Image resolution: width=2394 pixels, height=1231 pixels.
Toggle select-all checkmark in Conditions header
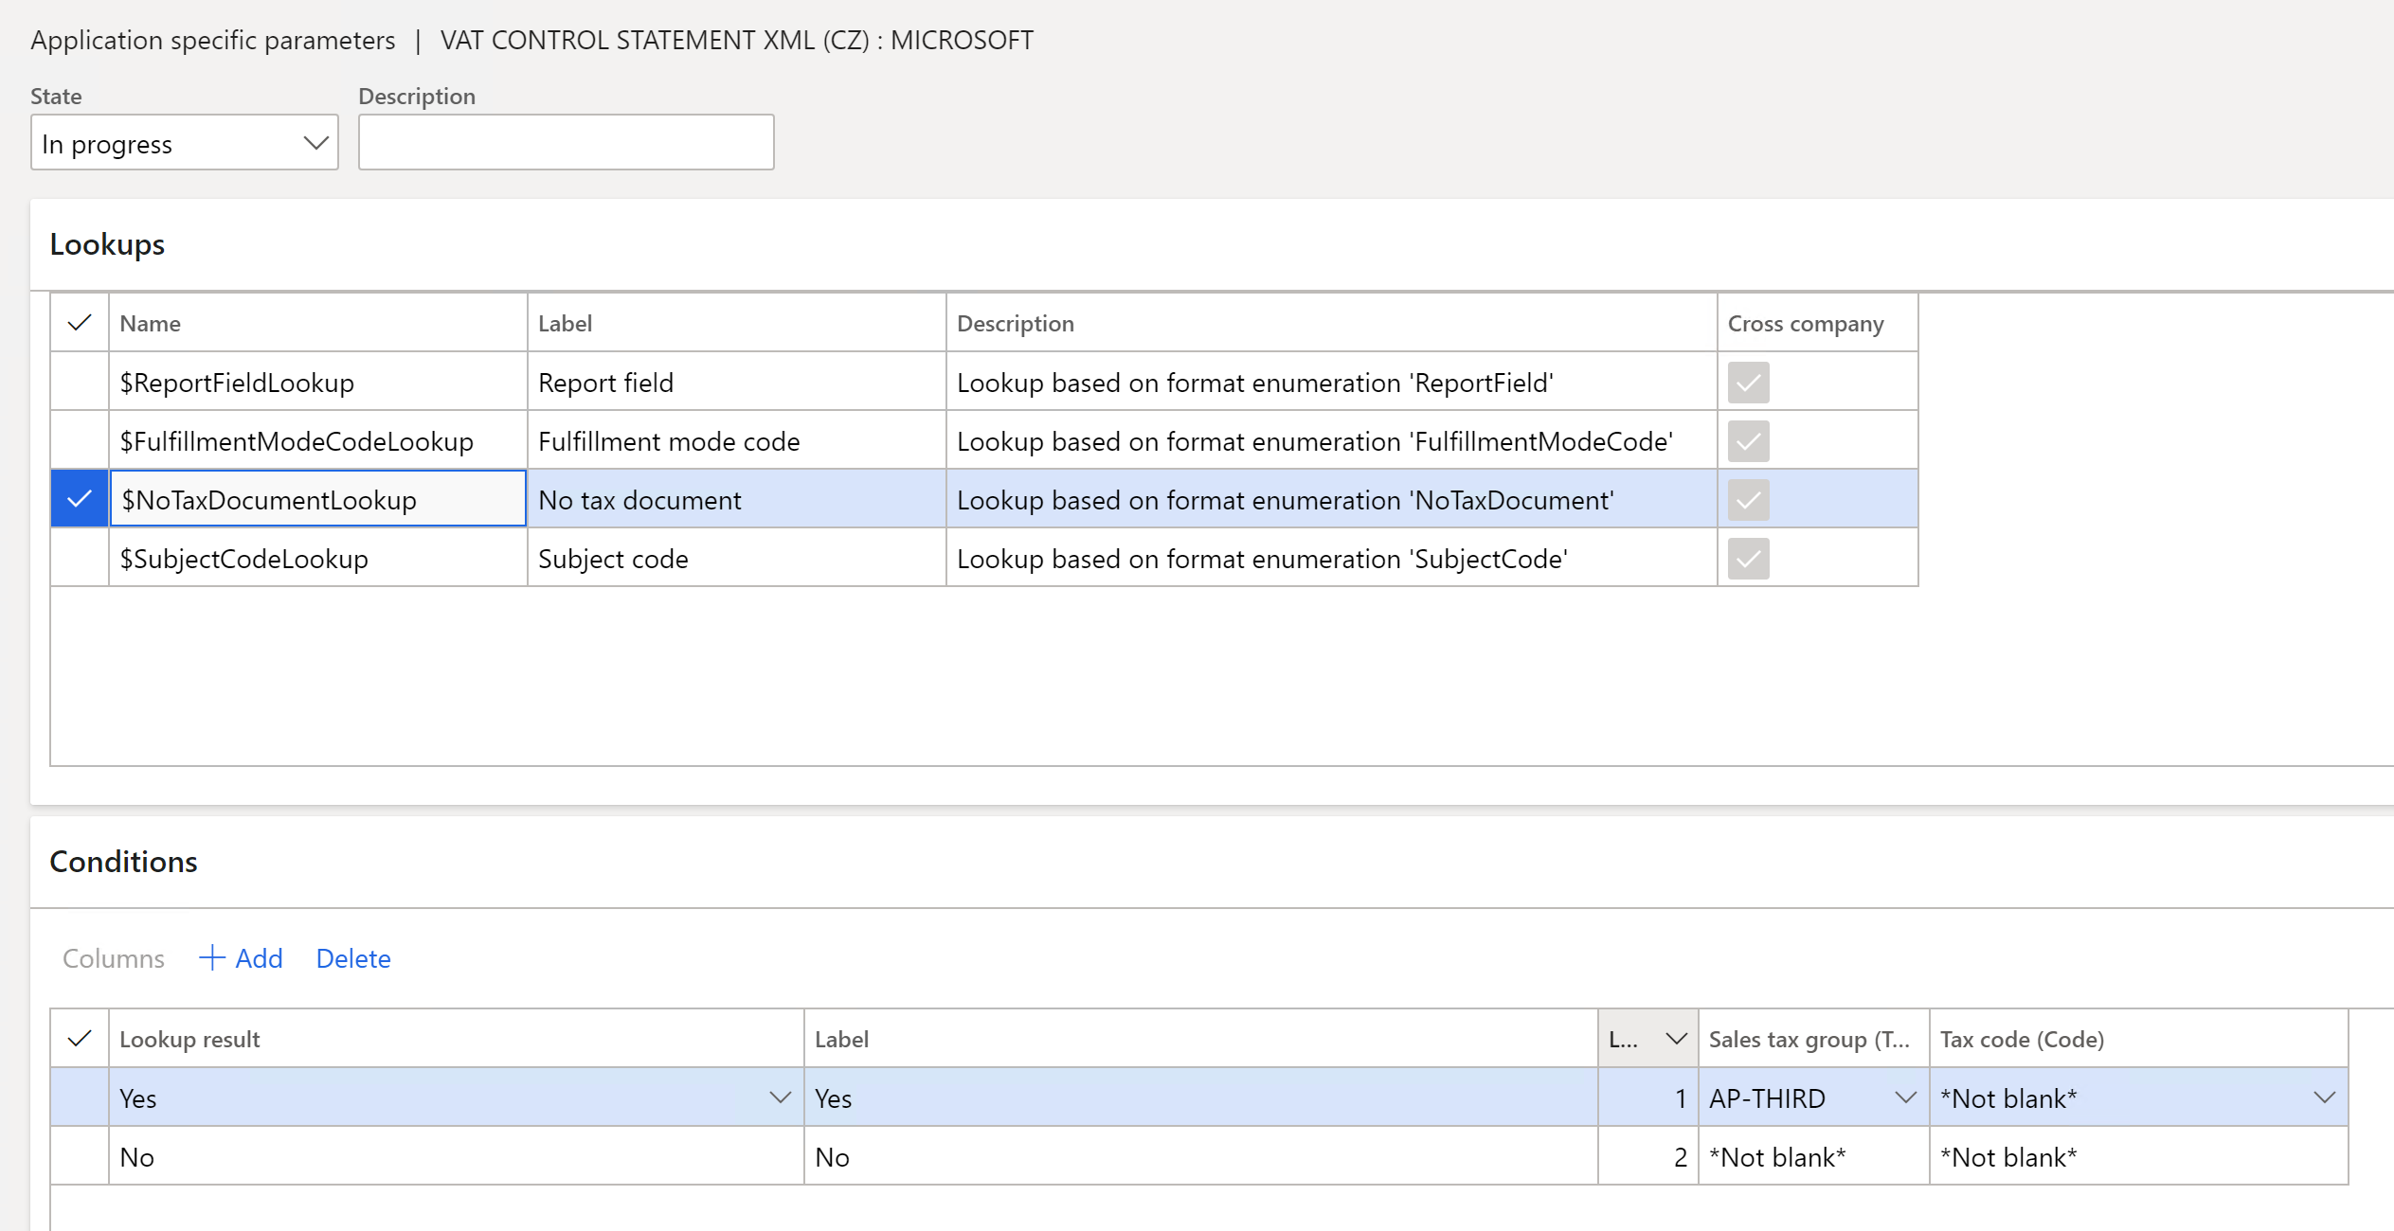[80, 1039]
